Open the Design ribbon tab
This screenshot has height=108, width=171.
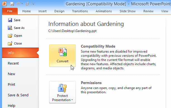[59, 11]
